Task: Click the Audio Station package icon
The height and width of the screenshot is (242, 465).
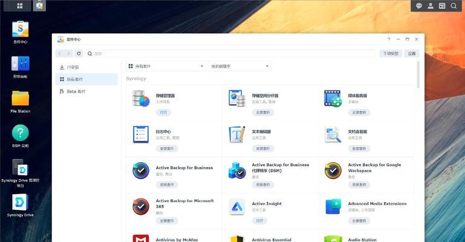Action: [x=333, y=238]
